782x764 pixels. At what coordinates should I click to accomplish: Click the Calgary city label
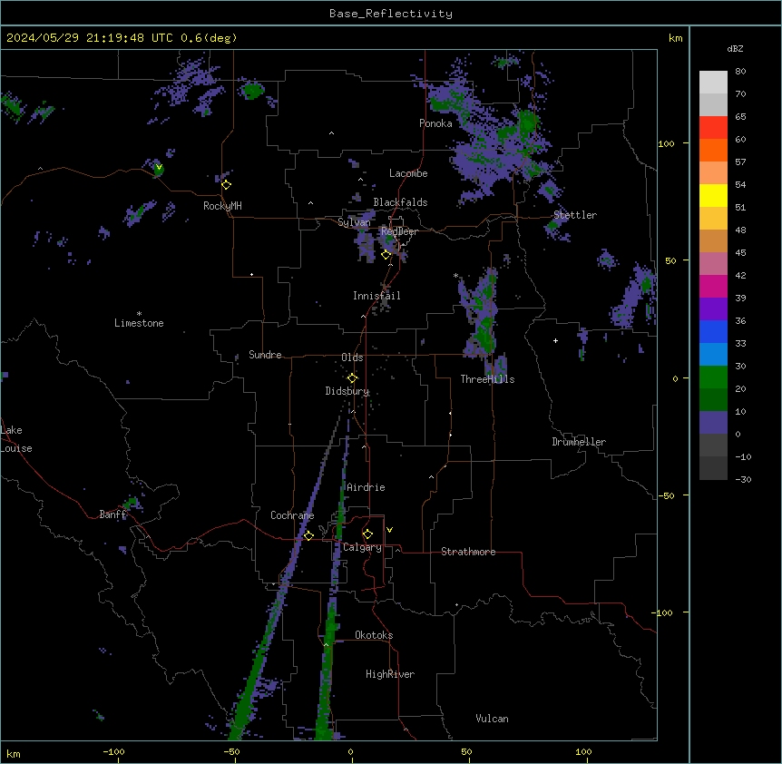[362, 547]
